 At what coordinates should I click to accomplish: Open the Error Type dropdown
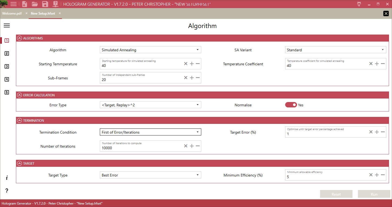coord(150,105)
